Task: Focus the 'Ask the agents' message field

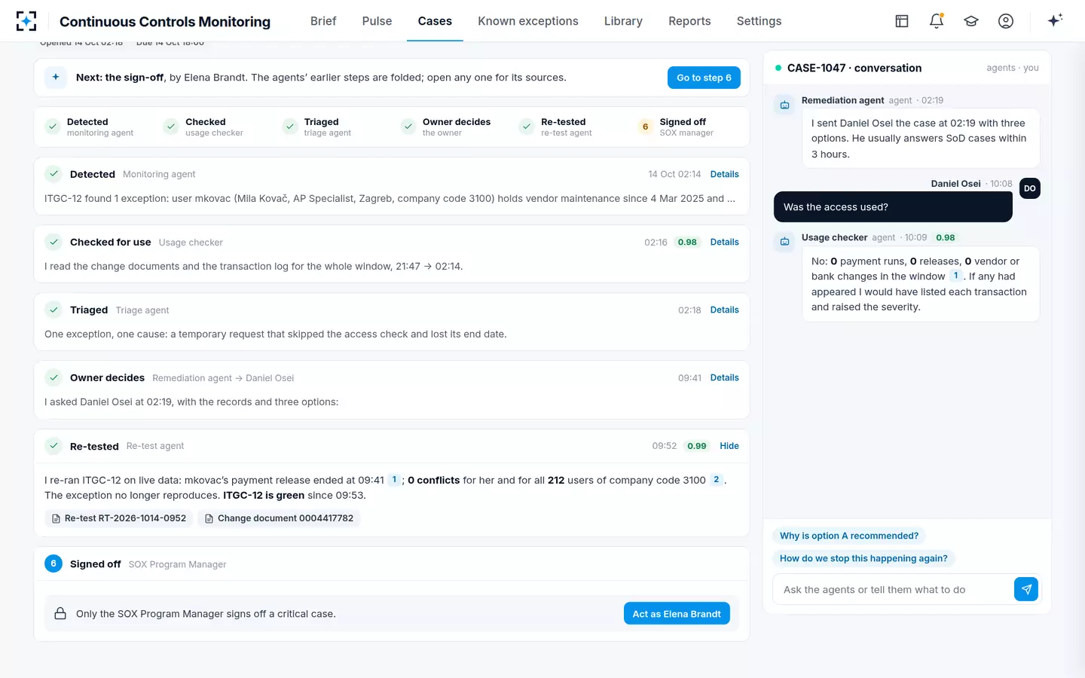Action: tap(894, 590)
